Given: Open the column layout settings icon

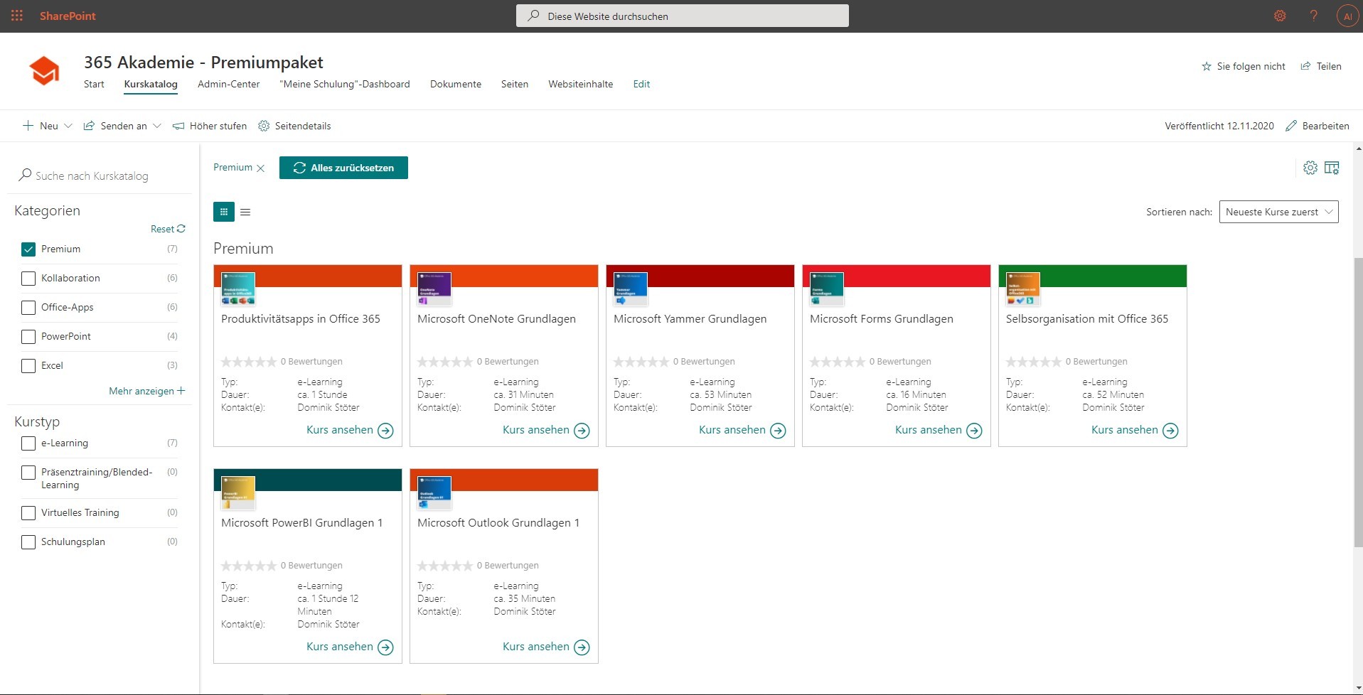Looking at the screenshot, I should [1332, 168].
